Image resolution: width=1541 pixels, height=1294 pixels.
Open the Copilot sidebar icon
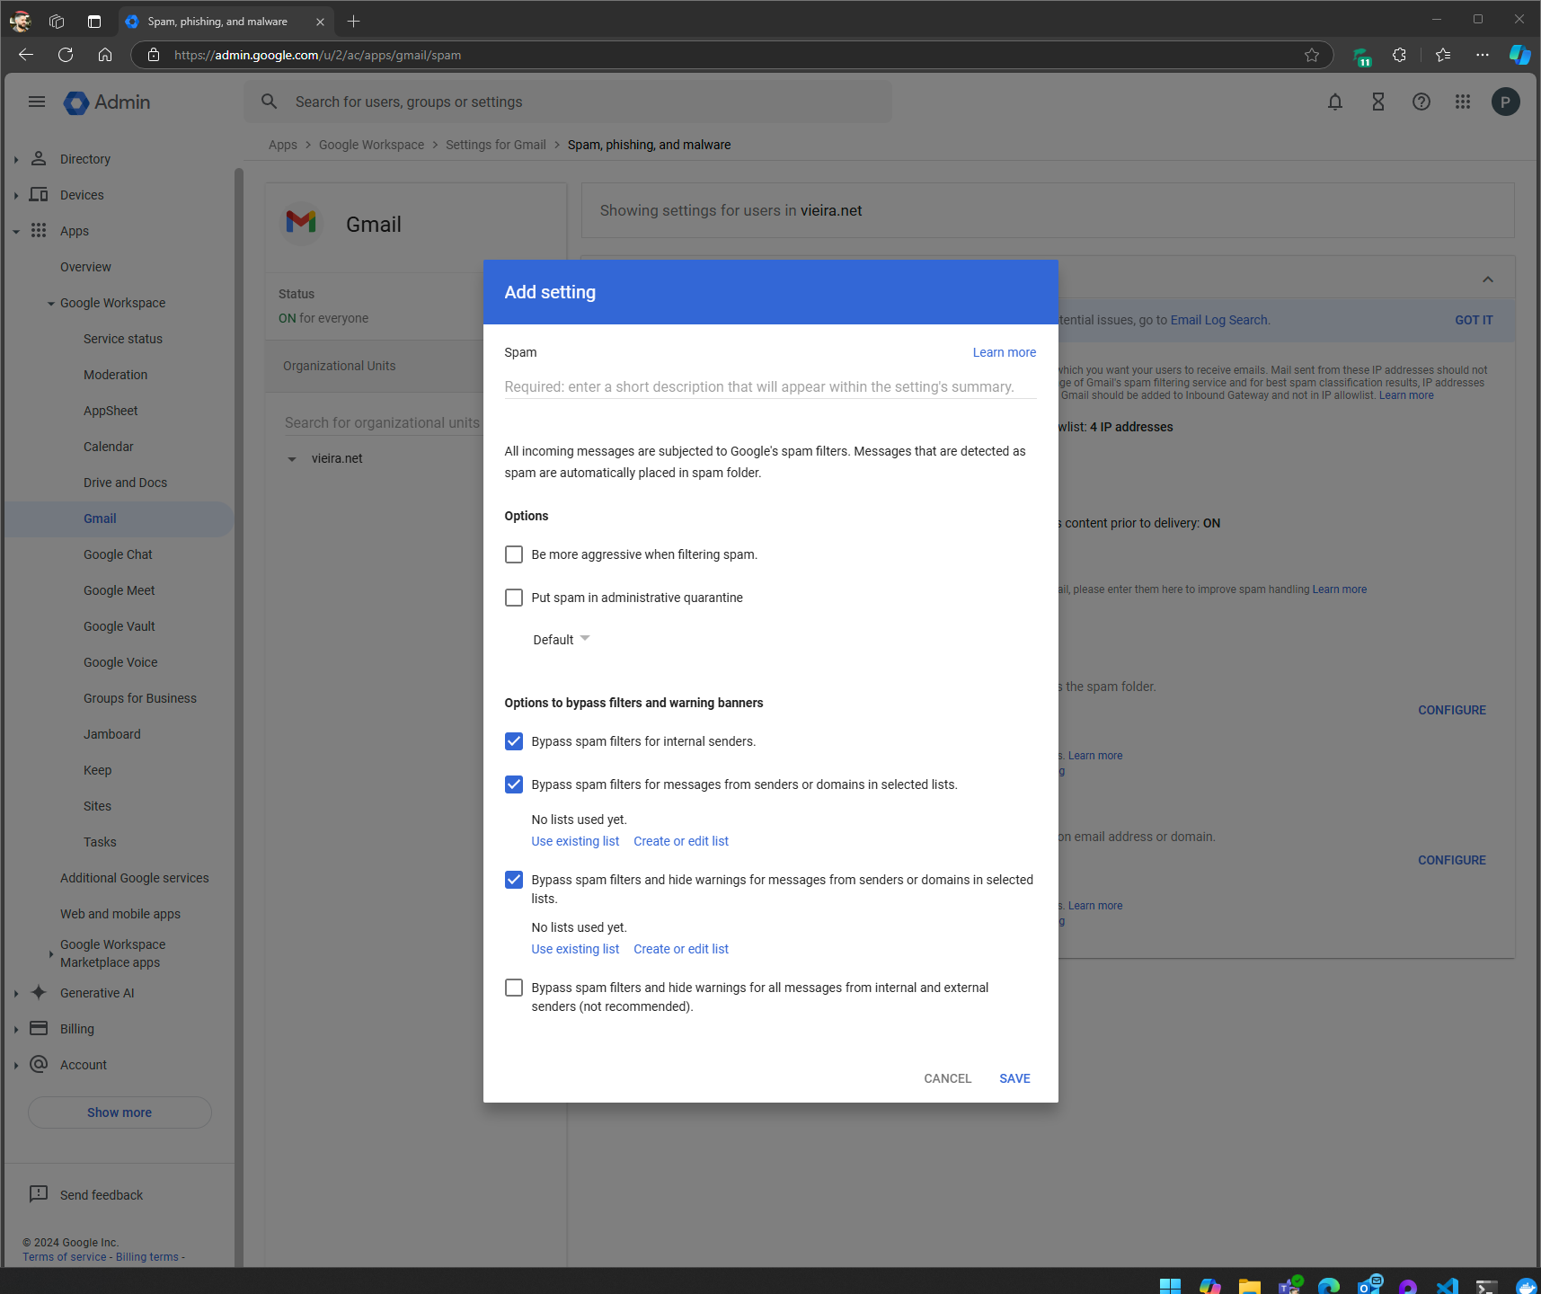[1519, 55]
